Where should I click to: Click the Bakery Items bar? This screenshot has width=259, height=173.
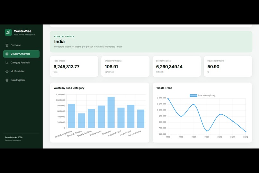(x=101, y=117)
